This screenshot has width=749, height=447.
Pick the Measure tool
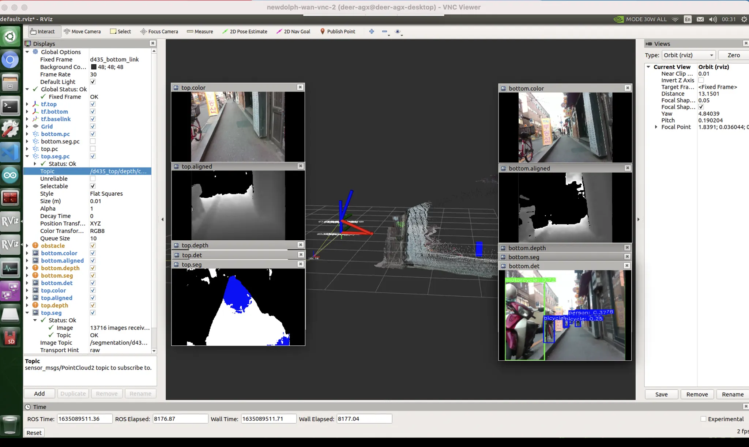click(200, 31)
